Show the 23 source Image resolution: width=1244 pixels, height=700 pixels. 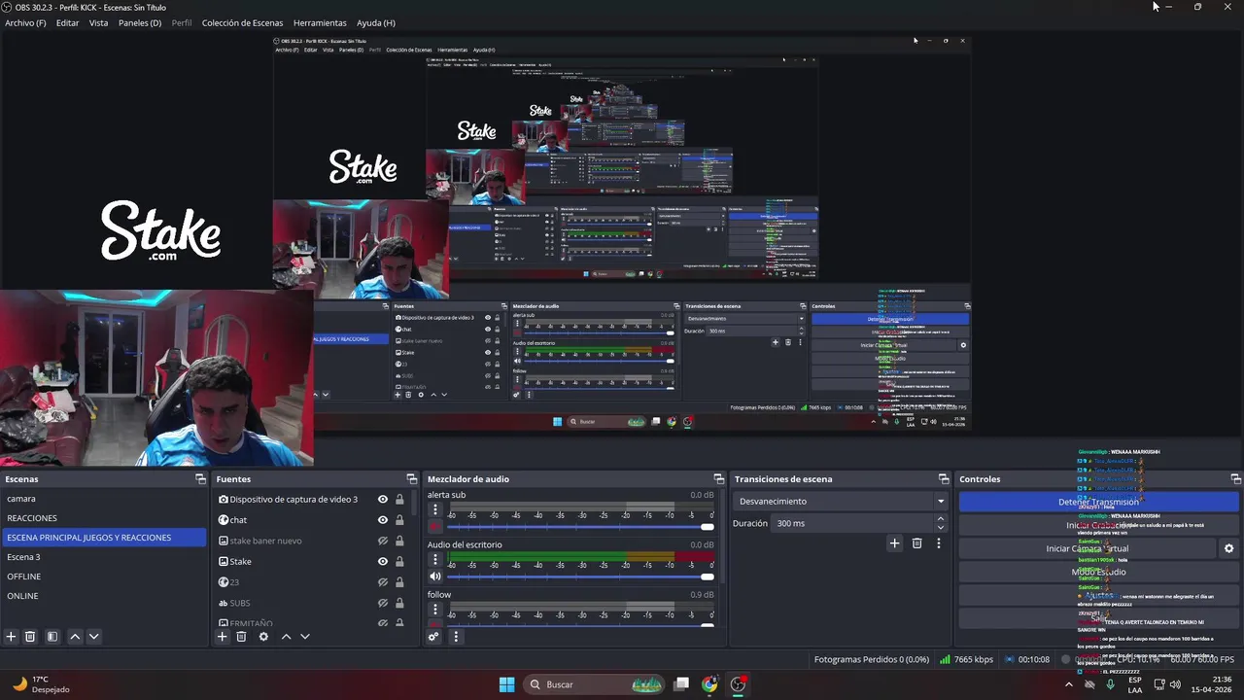tap(382, 582)
